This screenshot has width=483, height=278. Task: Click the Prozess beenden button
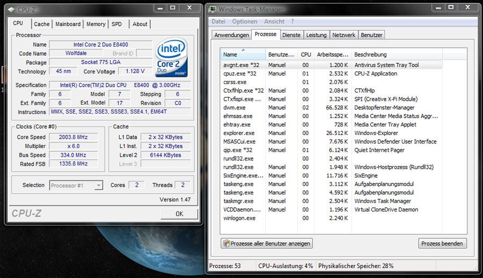(442, 243)
